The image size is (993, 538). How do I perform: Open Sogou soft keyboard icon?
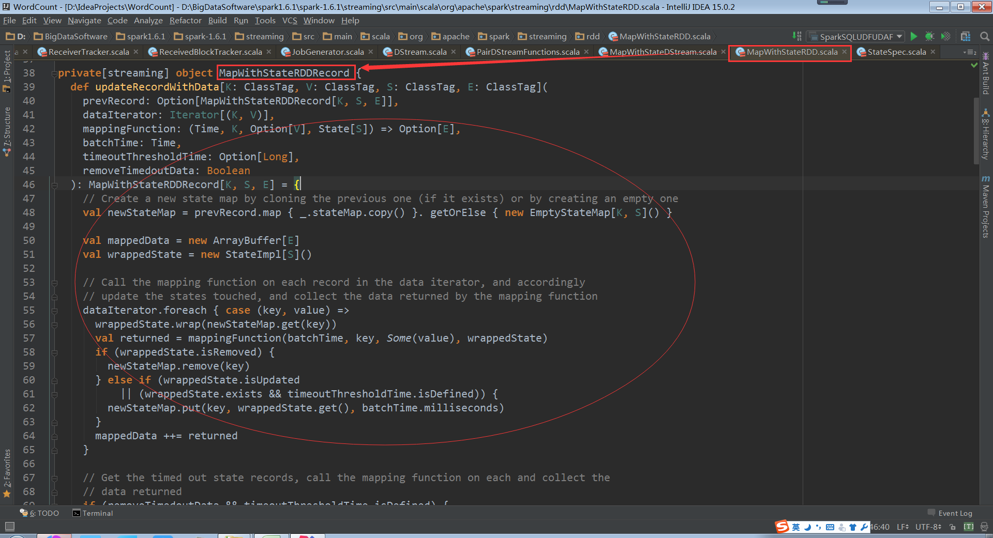(x=830, y=527)
